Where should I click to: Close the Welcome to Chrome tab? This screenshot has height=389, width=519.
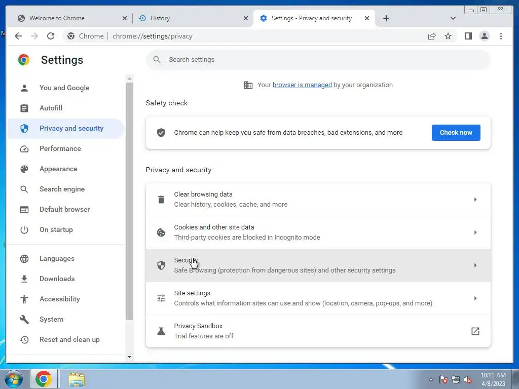tap(125, 18)
